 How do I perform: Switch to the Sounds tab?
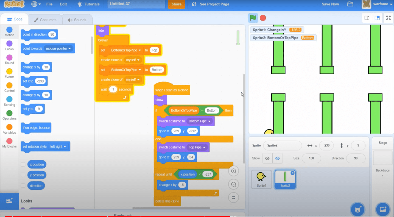(x=77, y=20)
